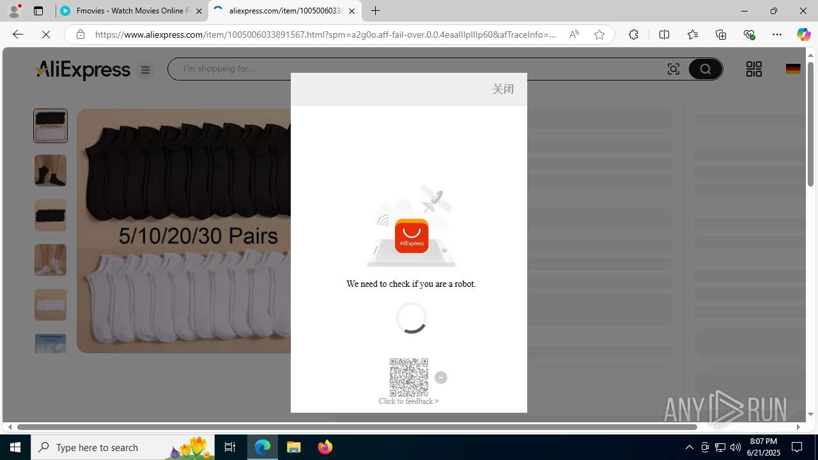Open Microsoft Edge from the taskbar
The image size is (818, 460).
263,447
